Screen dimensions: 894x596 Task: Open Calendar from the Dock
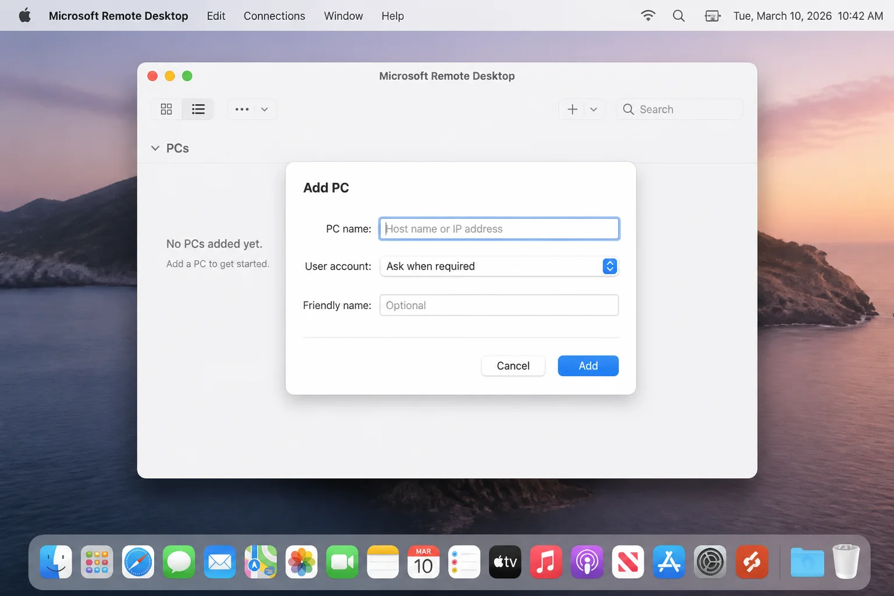click(424, 562)
